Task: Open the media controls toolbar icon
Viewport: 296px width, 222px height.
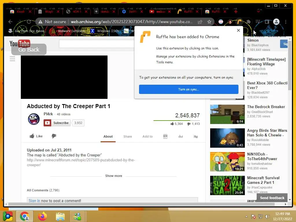Action: [258, 22]
